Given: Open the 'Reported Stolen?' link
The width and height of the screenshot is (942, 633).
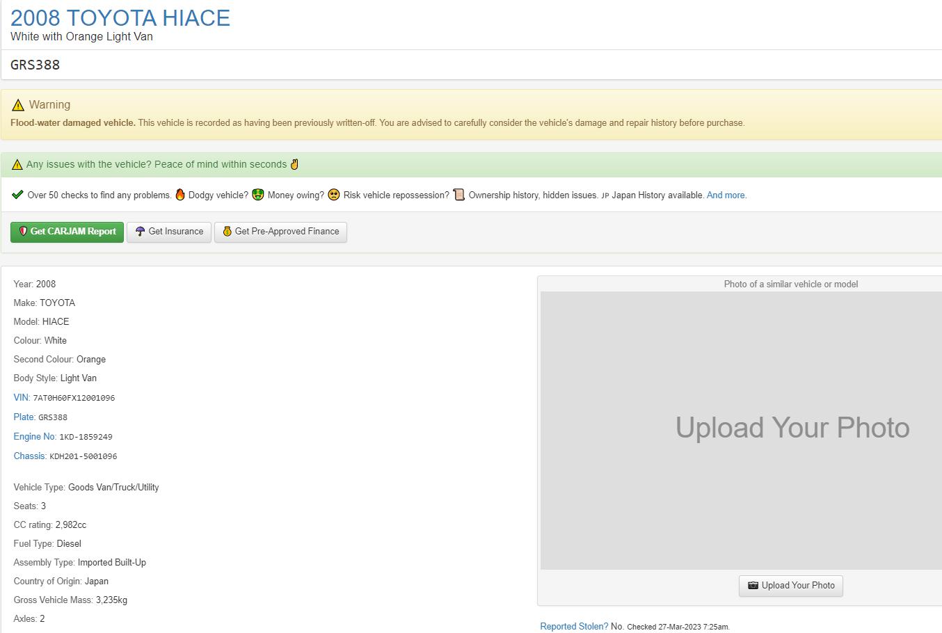Looking at the screenshot, I should (574, 627).
